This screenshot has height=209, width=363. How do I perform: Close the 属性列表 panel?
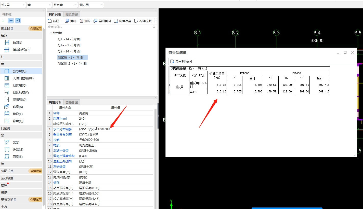(x=155, y=98)
